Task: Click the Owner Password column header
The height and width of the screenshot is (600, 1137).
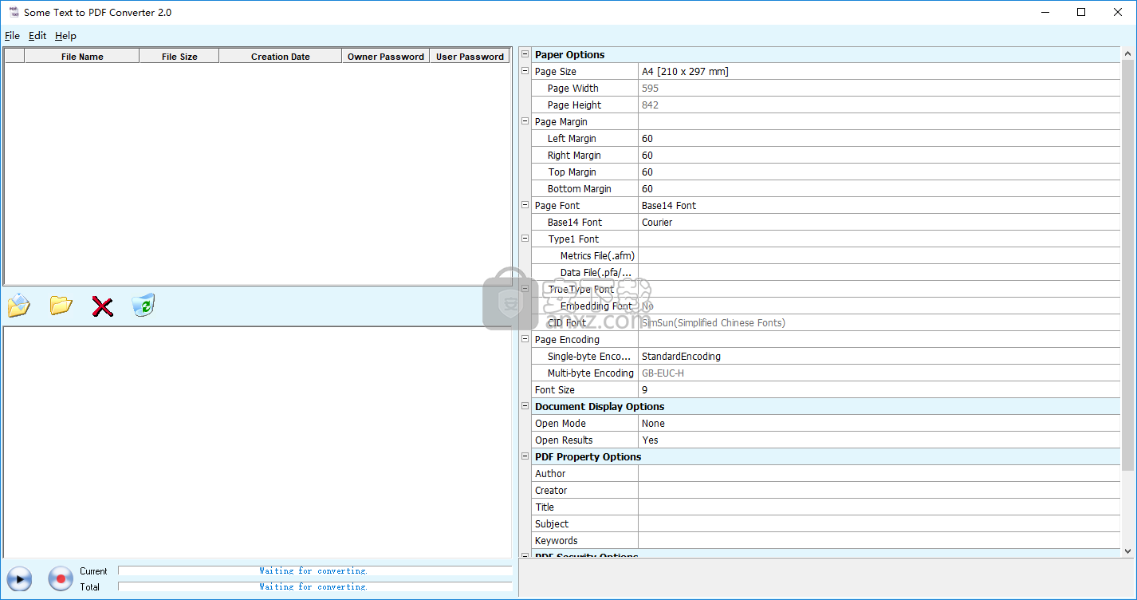Action: tap(386, 56)
